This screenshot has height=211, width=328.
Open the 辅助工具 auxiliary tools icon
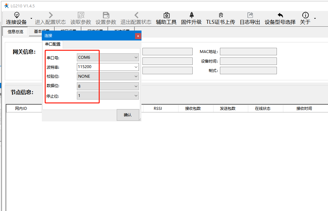pos(166,15)
